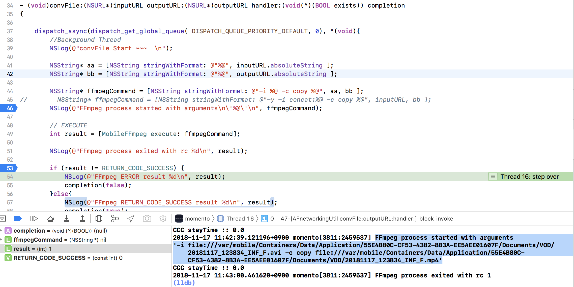Open Debug View Hierarchy
574x287 pixels.
pos(99,219)
